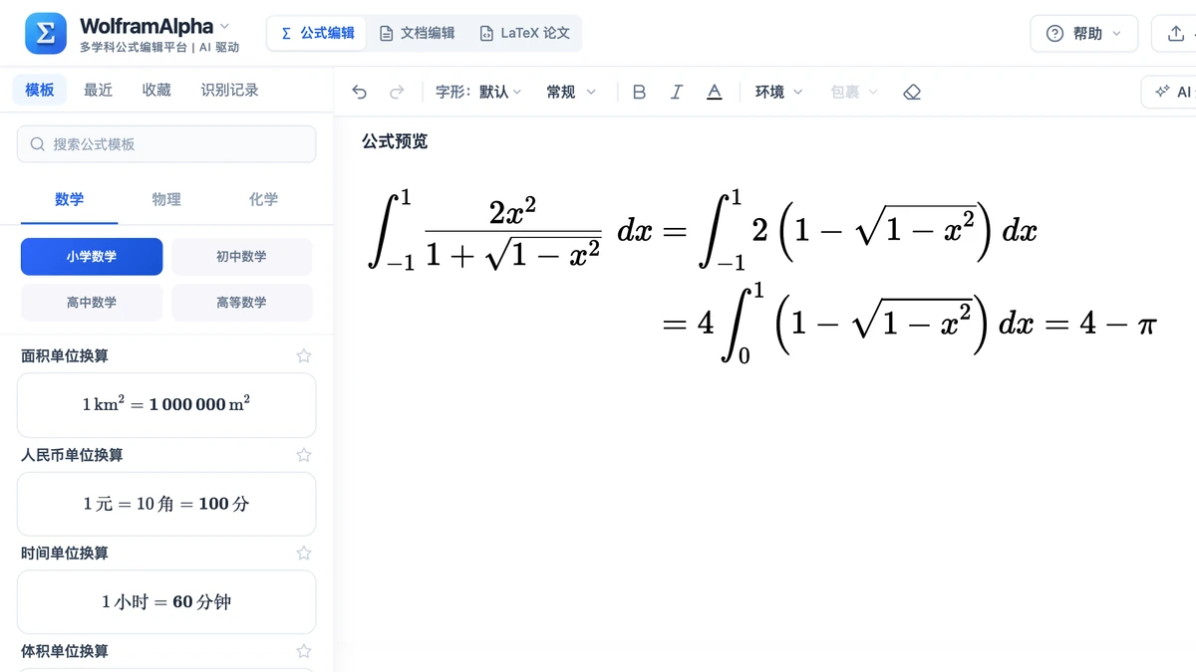Screen dimensions: 1196x672
Task: Open the text color A icon
Action: (x=714, y=92)
